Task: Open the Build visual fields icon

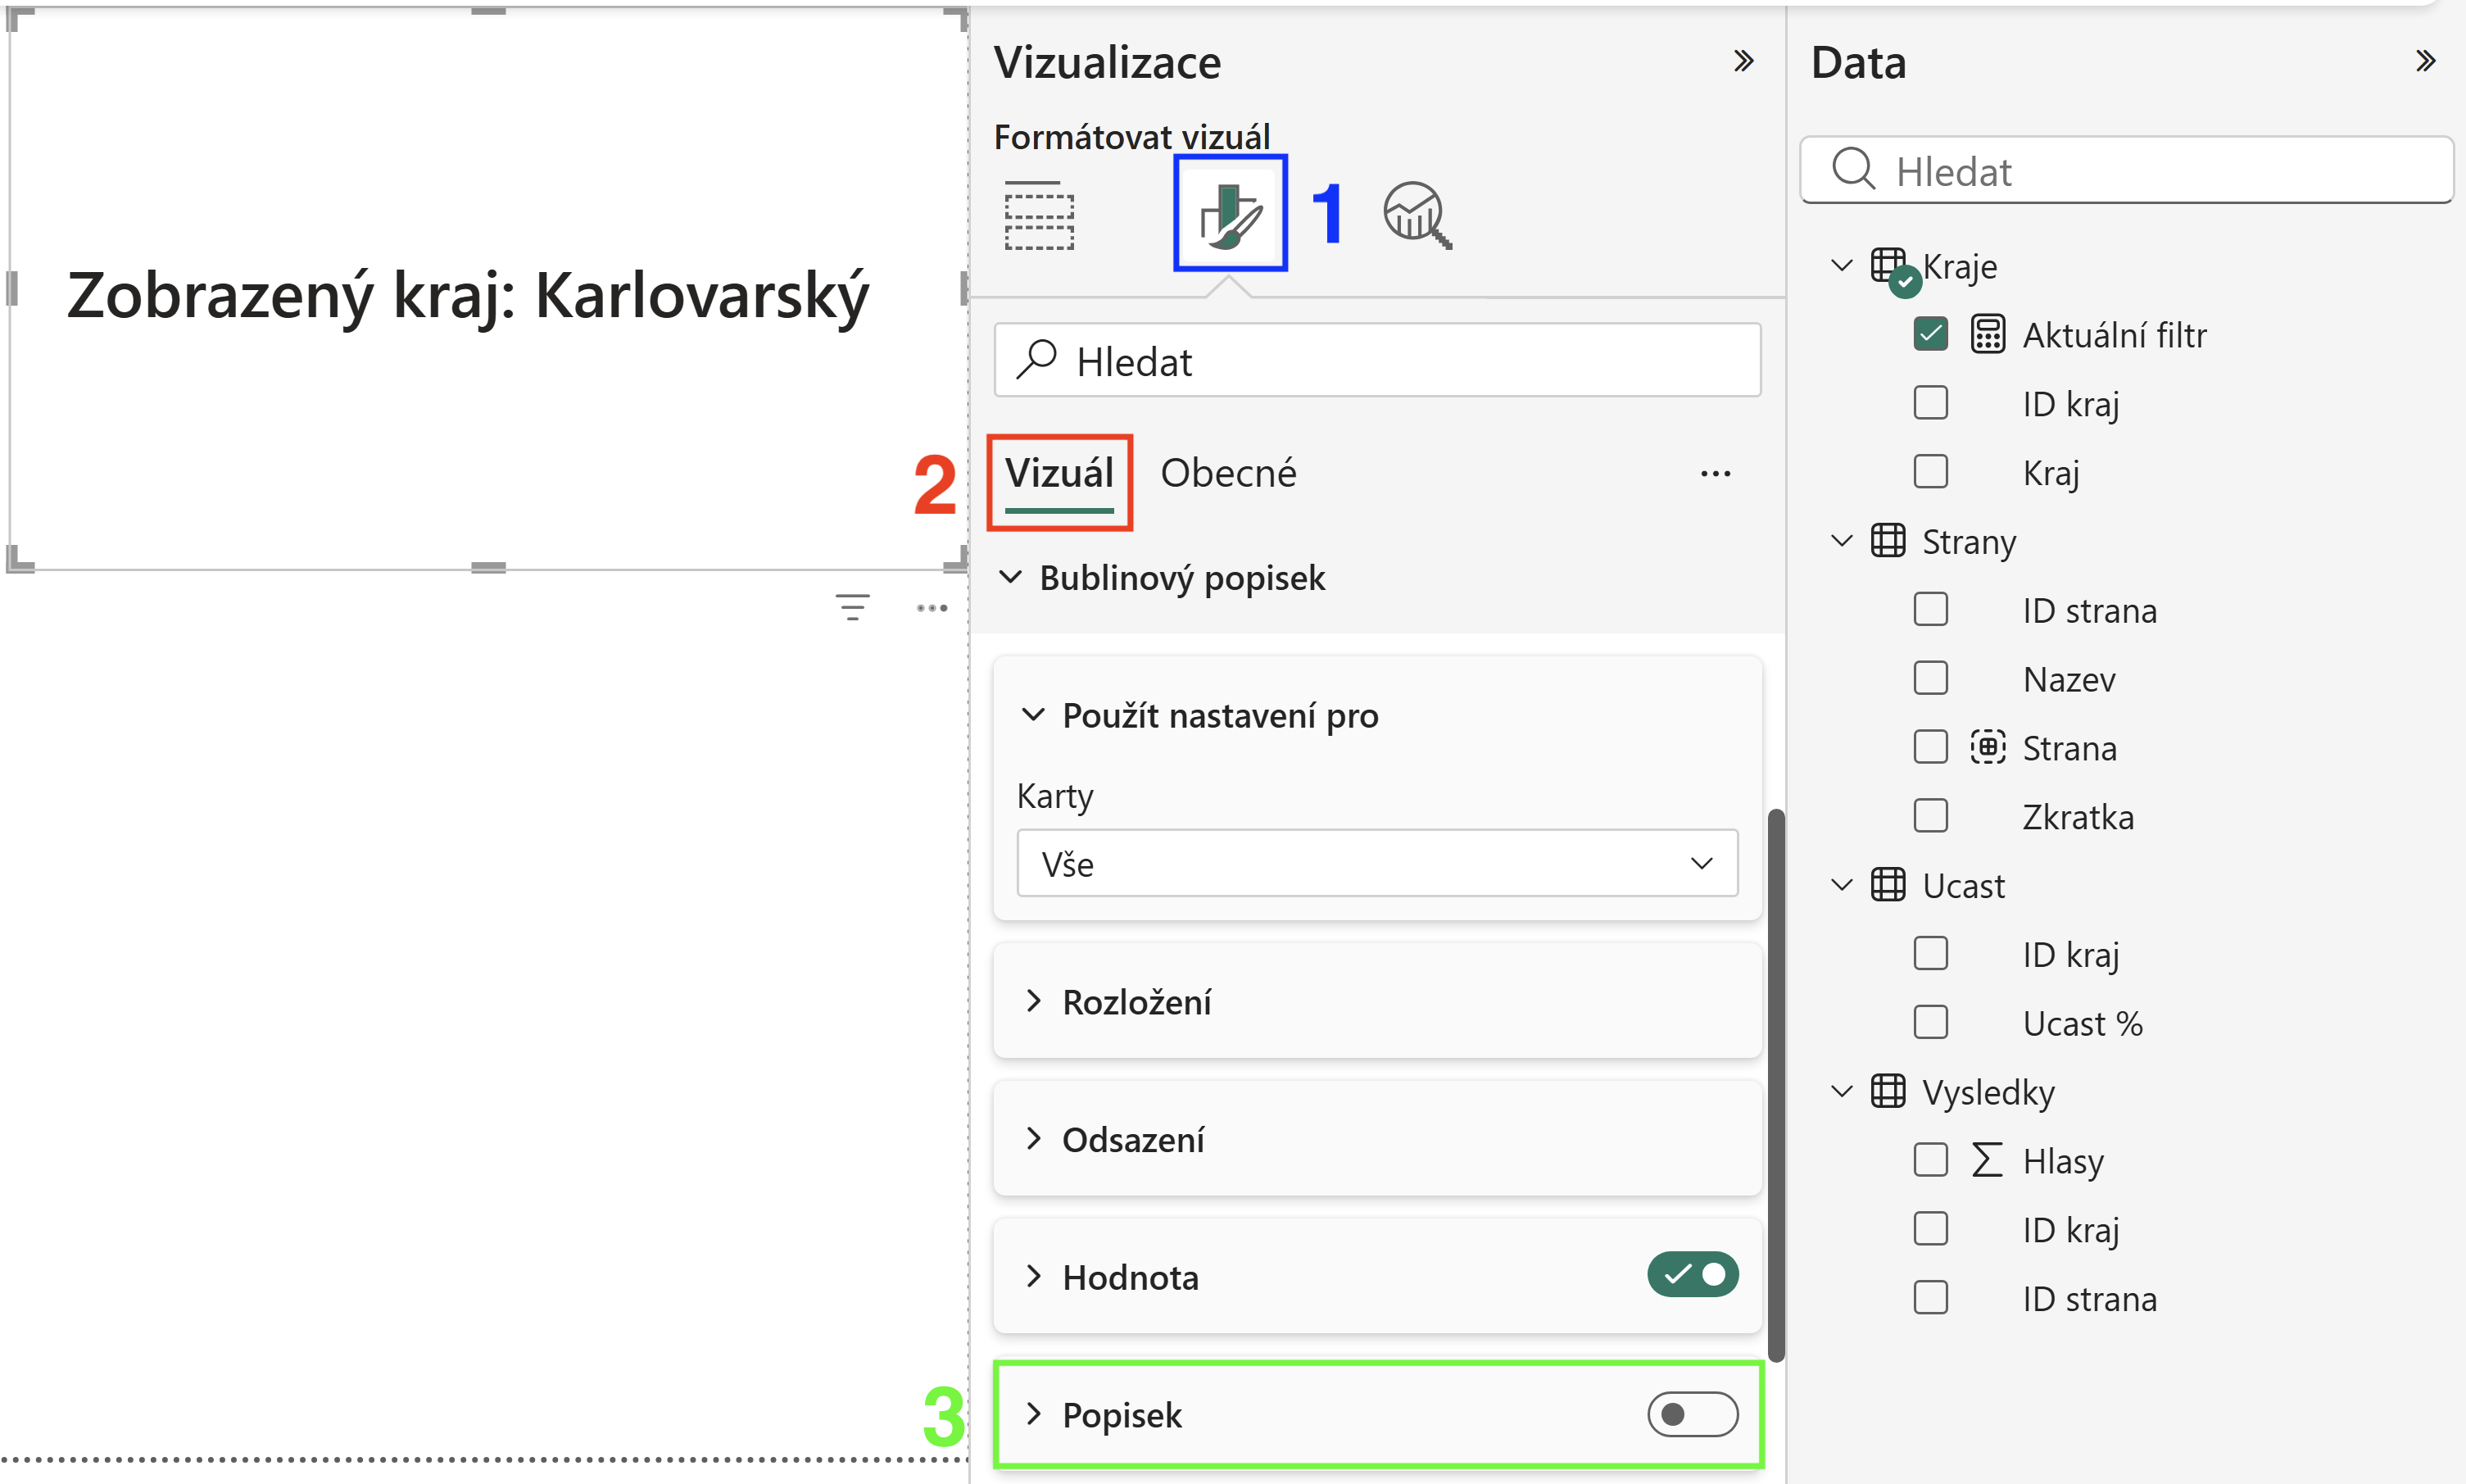Action: pyautogui.click(x=1039, y=215)
